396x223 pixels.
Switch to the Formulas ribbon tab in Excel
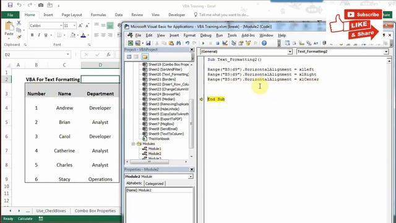[98, 15]
